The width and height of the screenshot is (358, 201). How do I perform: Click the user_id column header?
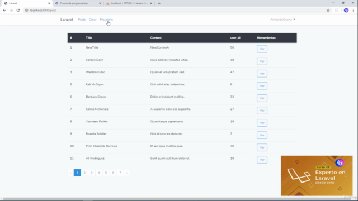235,38
